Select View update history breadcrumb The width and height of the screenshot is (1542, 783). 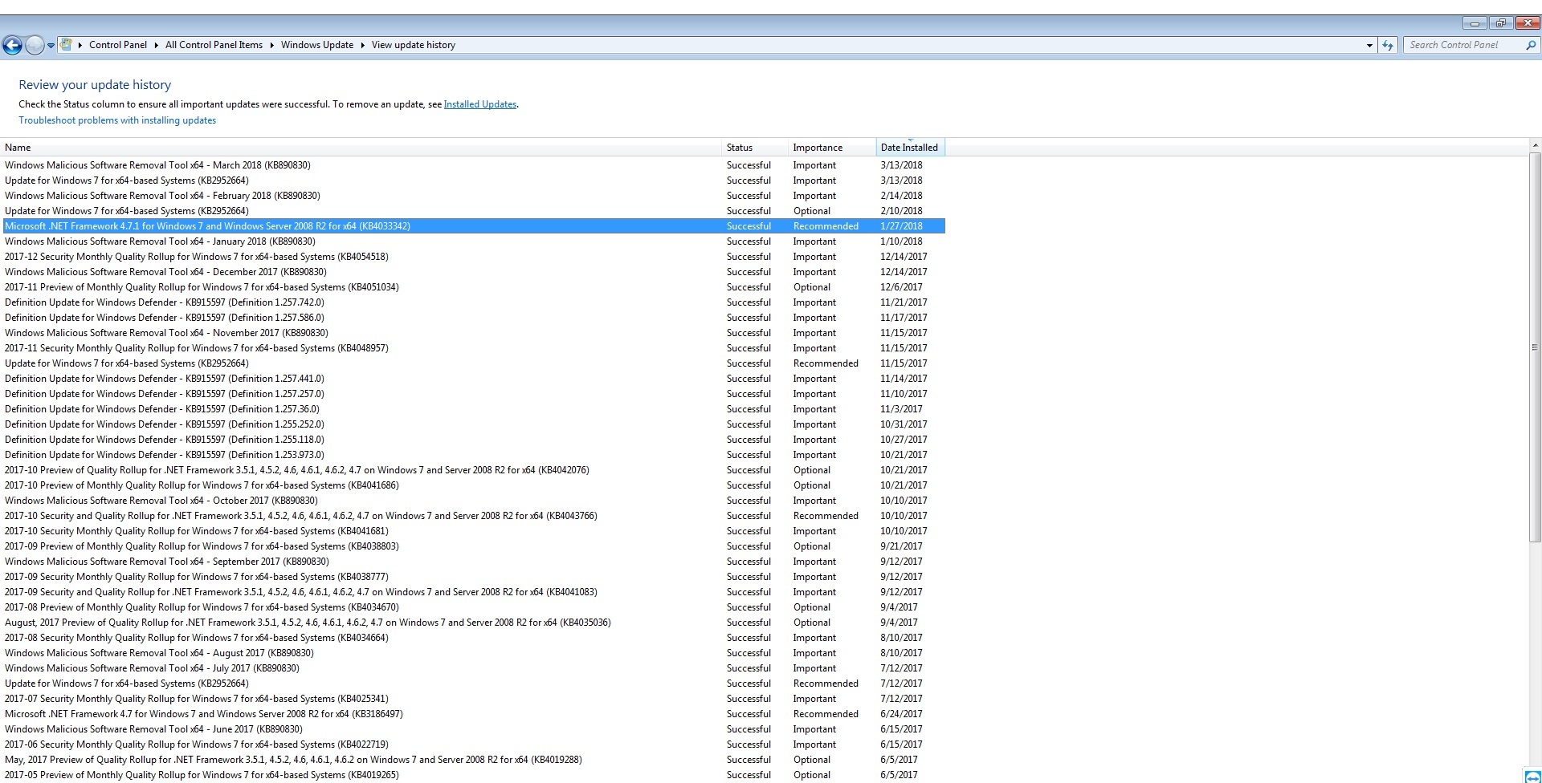point(414,45)
